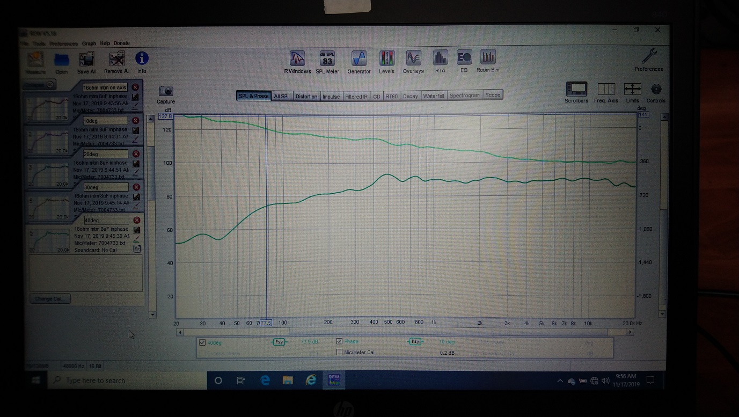Delete the 20deg measurement
Viewport: 739px width, 417px height.
coord(135,154)
